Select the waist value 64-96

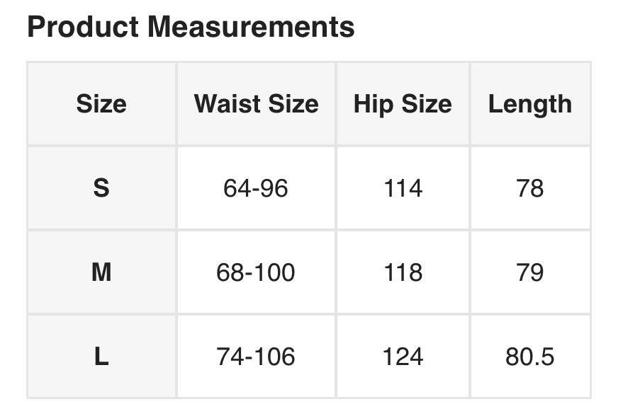(256, 188)
